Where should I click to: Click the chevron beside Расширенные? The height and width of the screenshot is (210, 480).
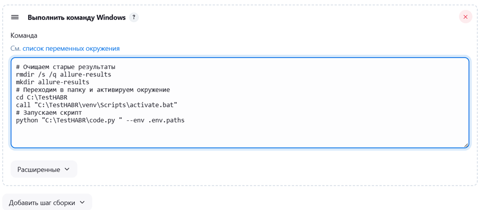point(68,169)
